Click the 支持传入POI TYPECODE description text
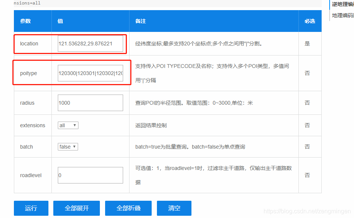Screen dimensions: 354x218 point(212,73)
